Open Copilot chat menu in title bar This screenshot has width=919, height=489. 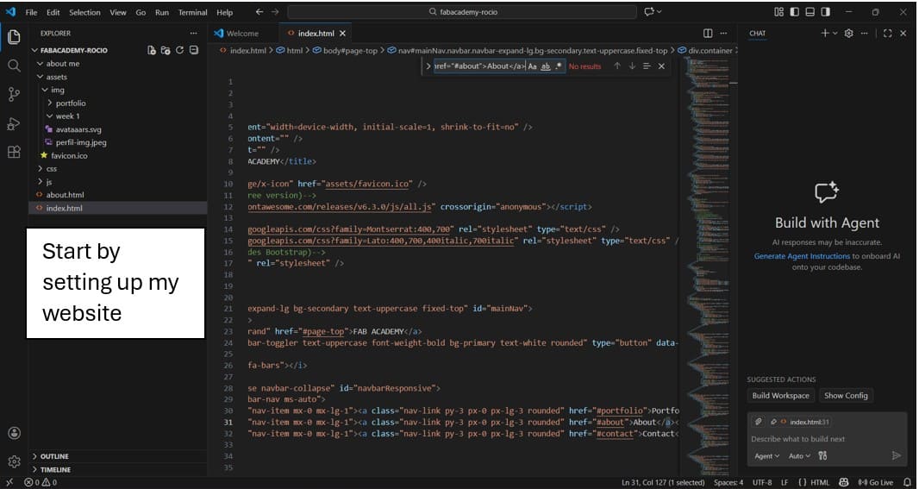pos(653,12)
